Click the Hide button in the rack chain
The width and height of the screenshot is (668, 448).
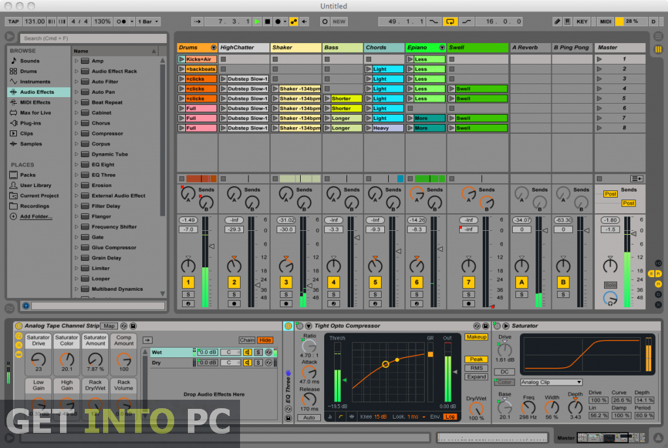[x=265, y=340]
